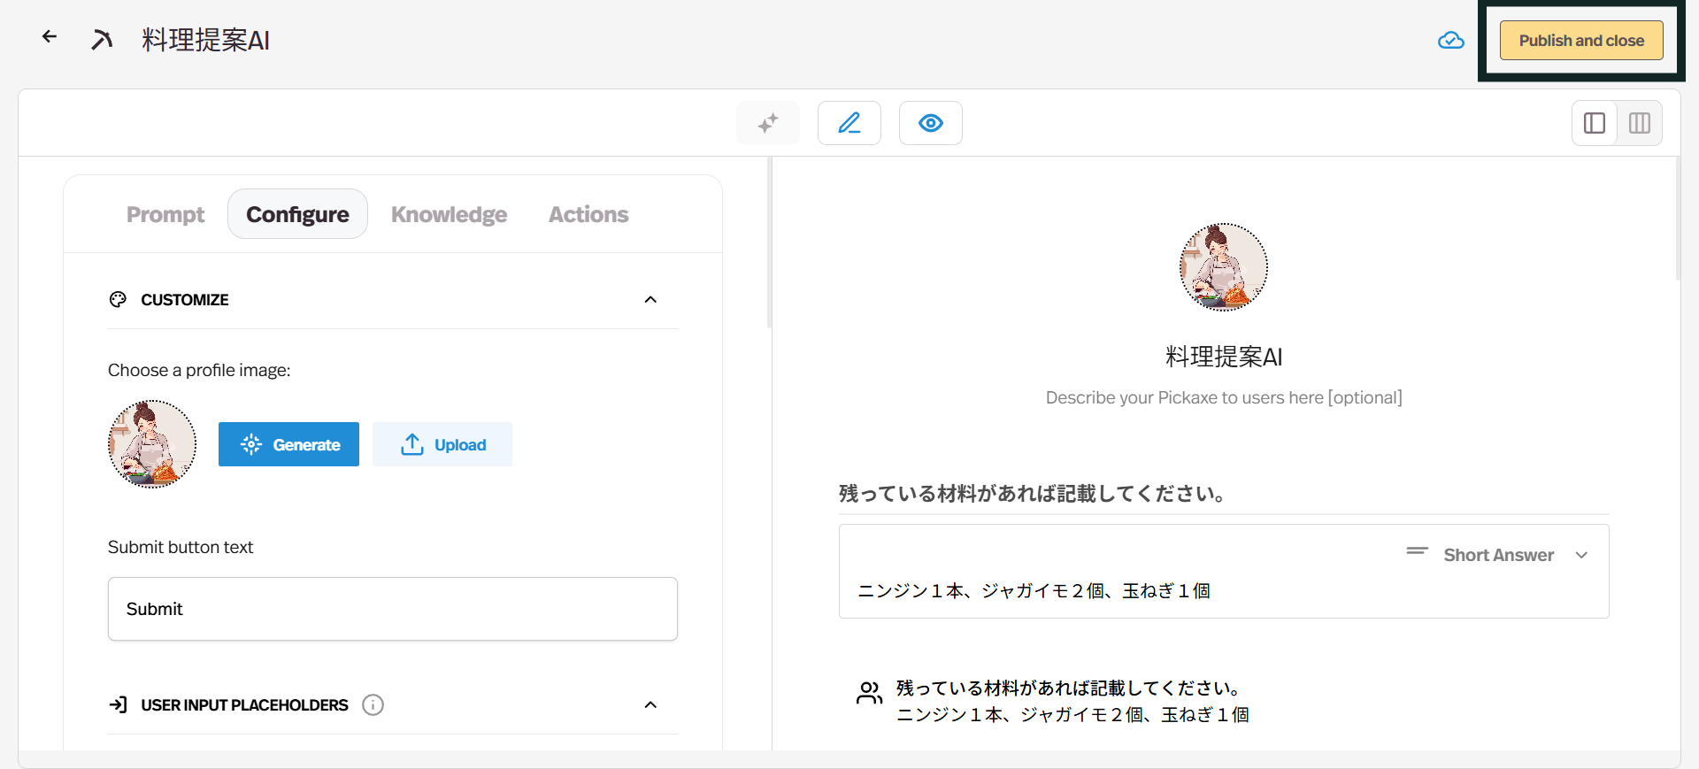Click the User Input Placeholders info icon
The width and height of the screenshot is (1699, 769).
point(373,705)
